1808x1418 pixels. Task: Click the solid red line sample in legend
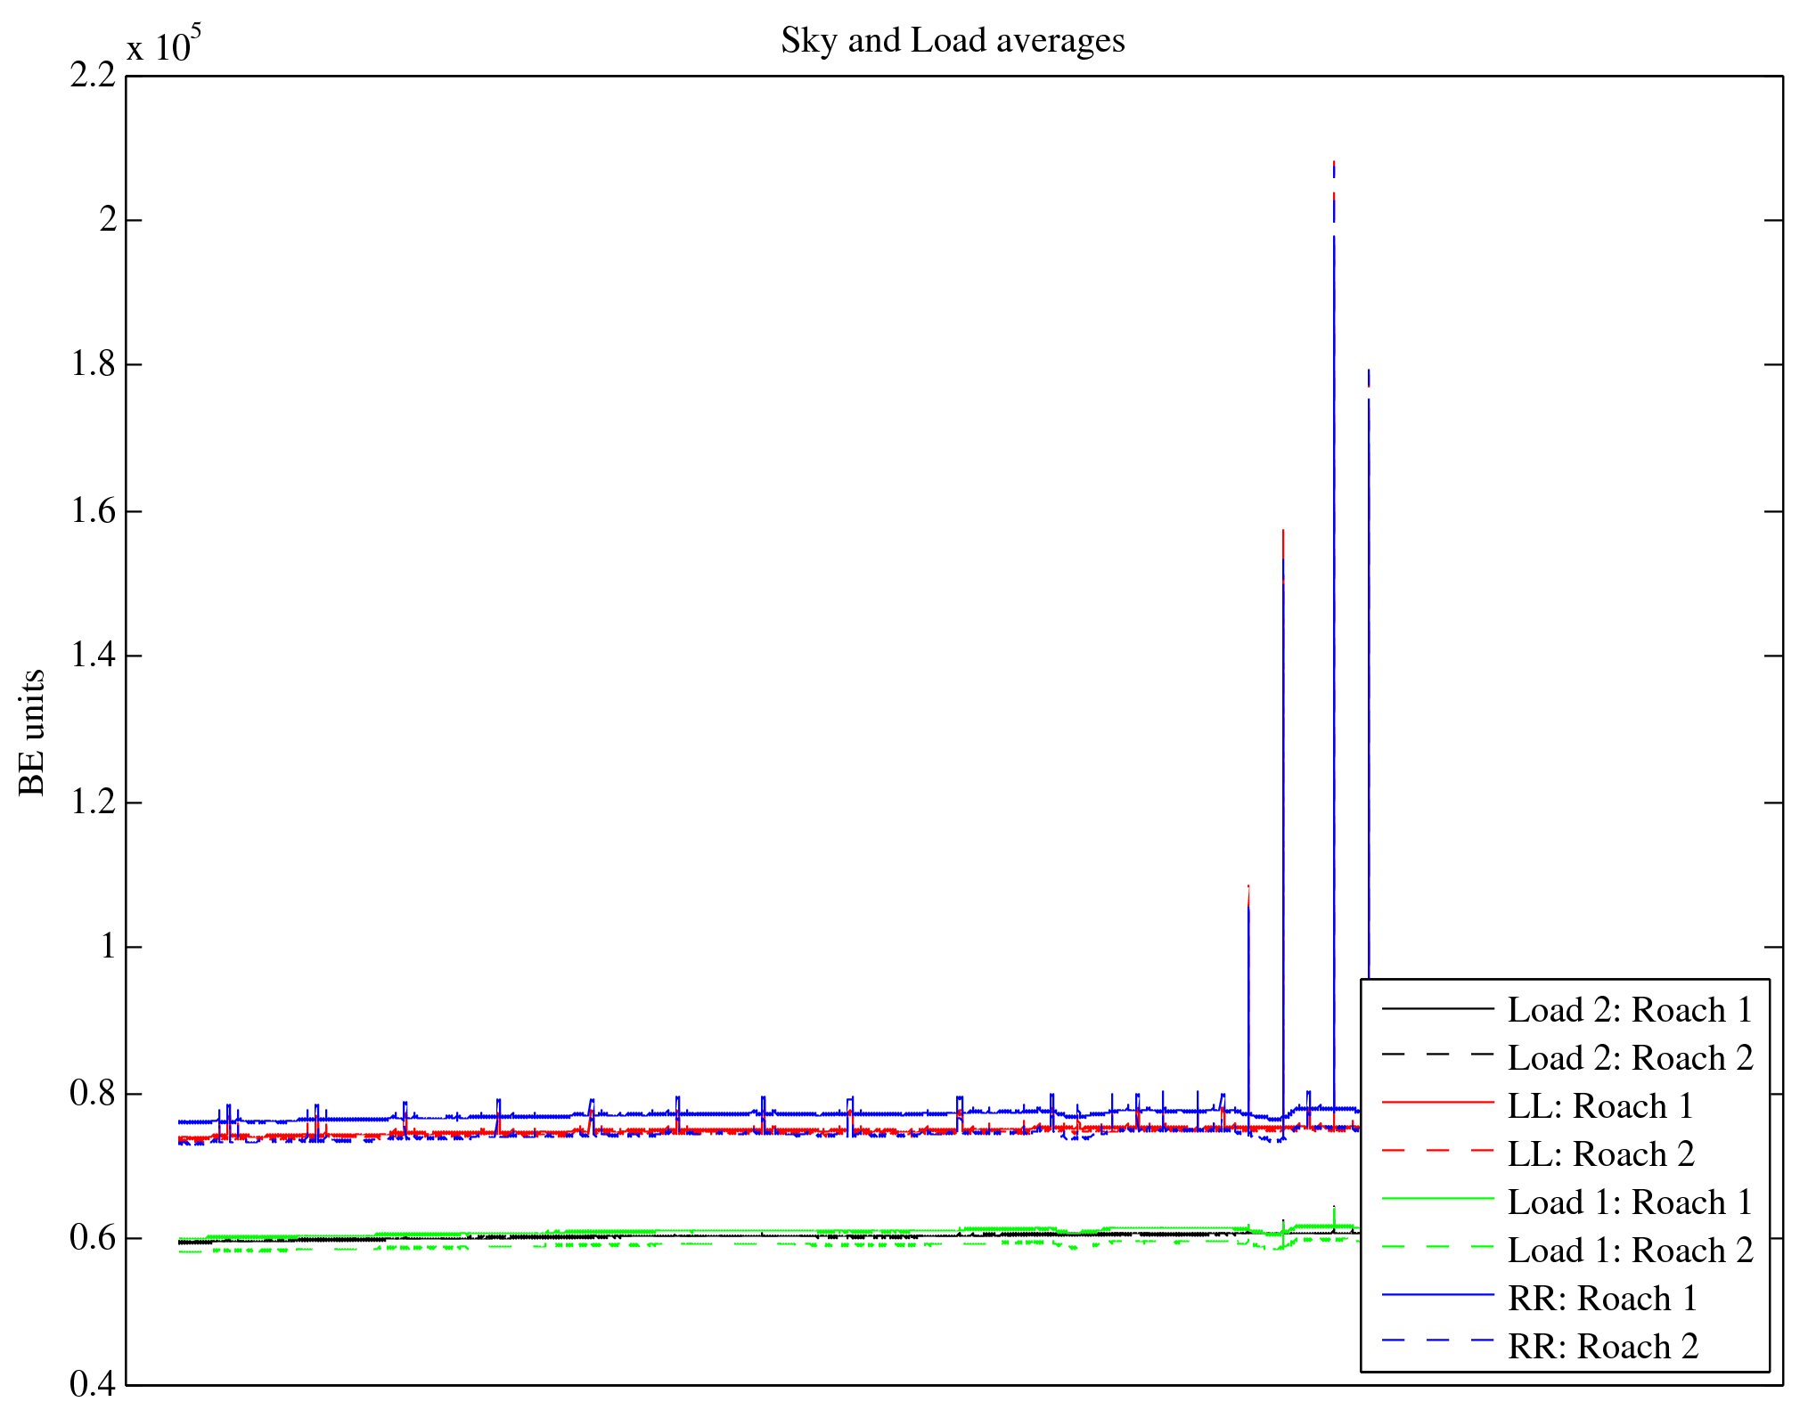pos(1437,1103)
